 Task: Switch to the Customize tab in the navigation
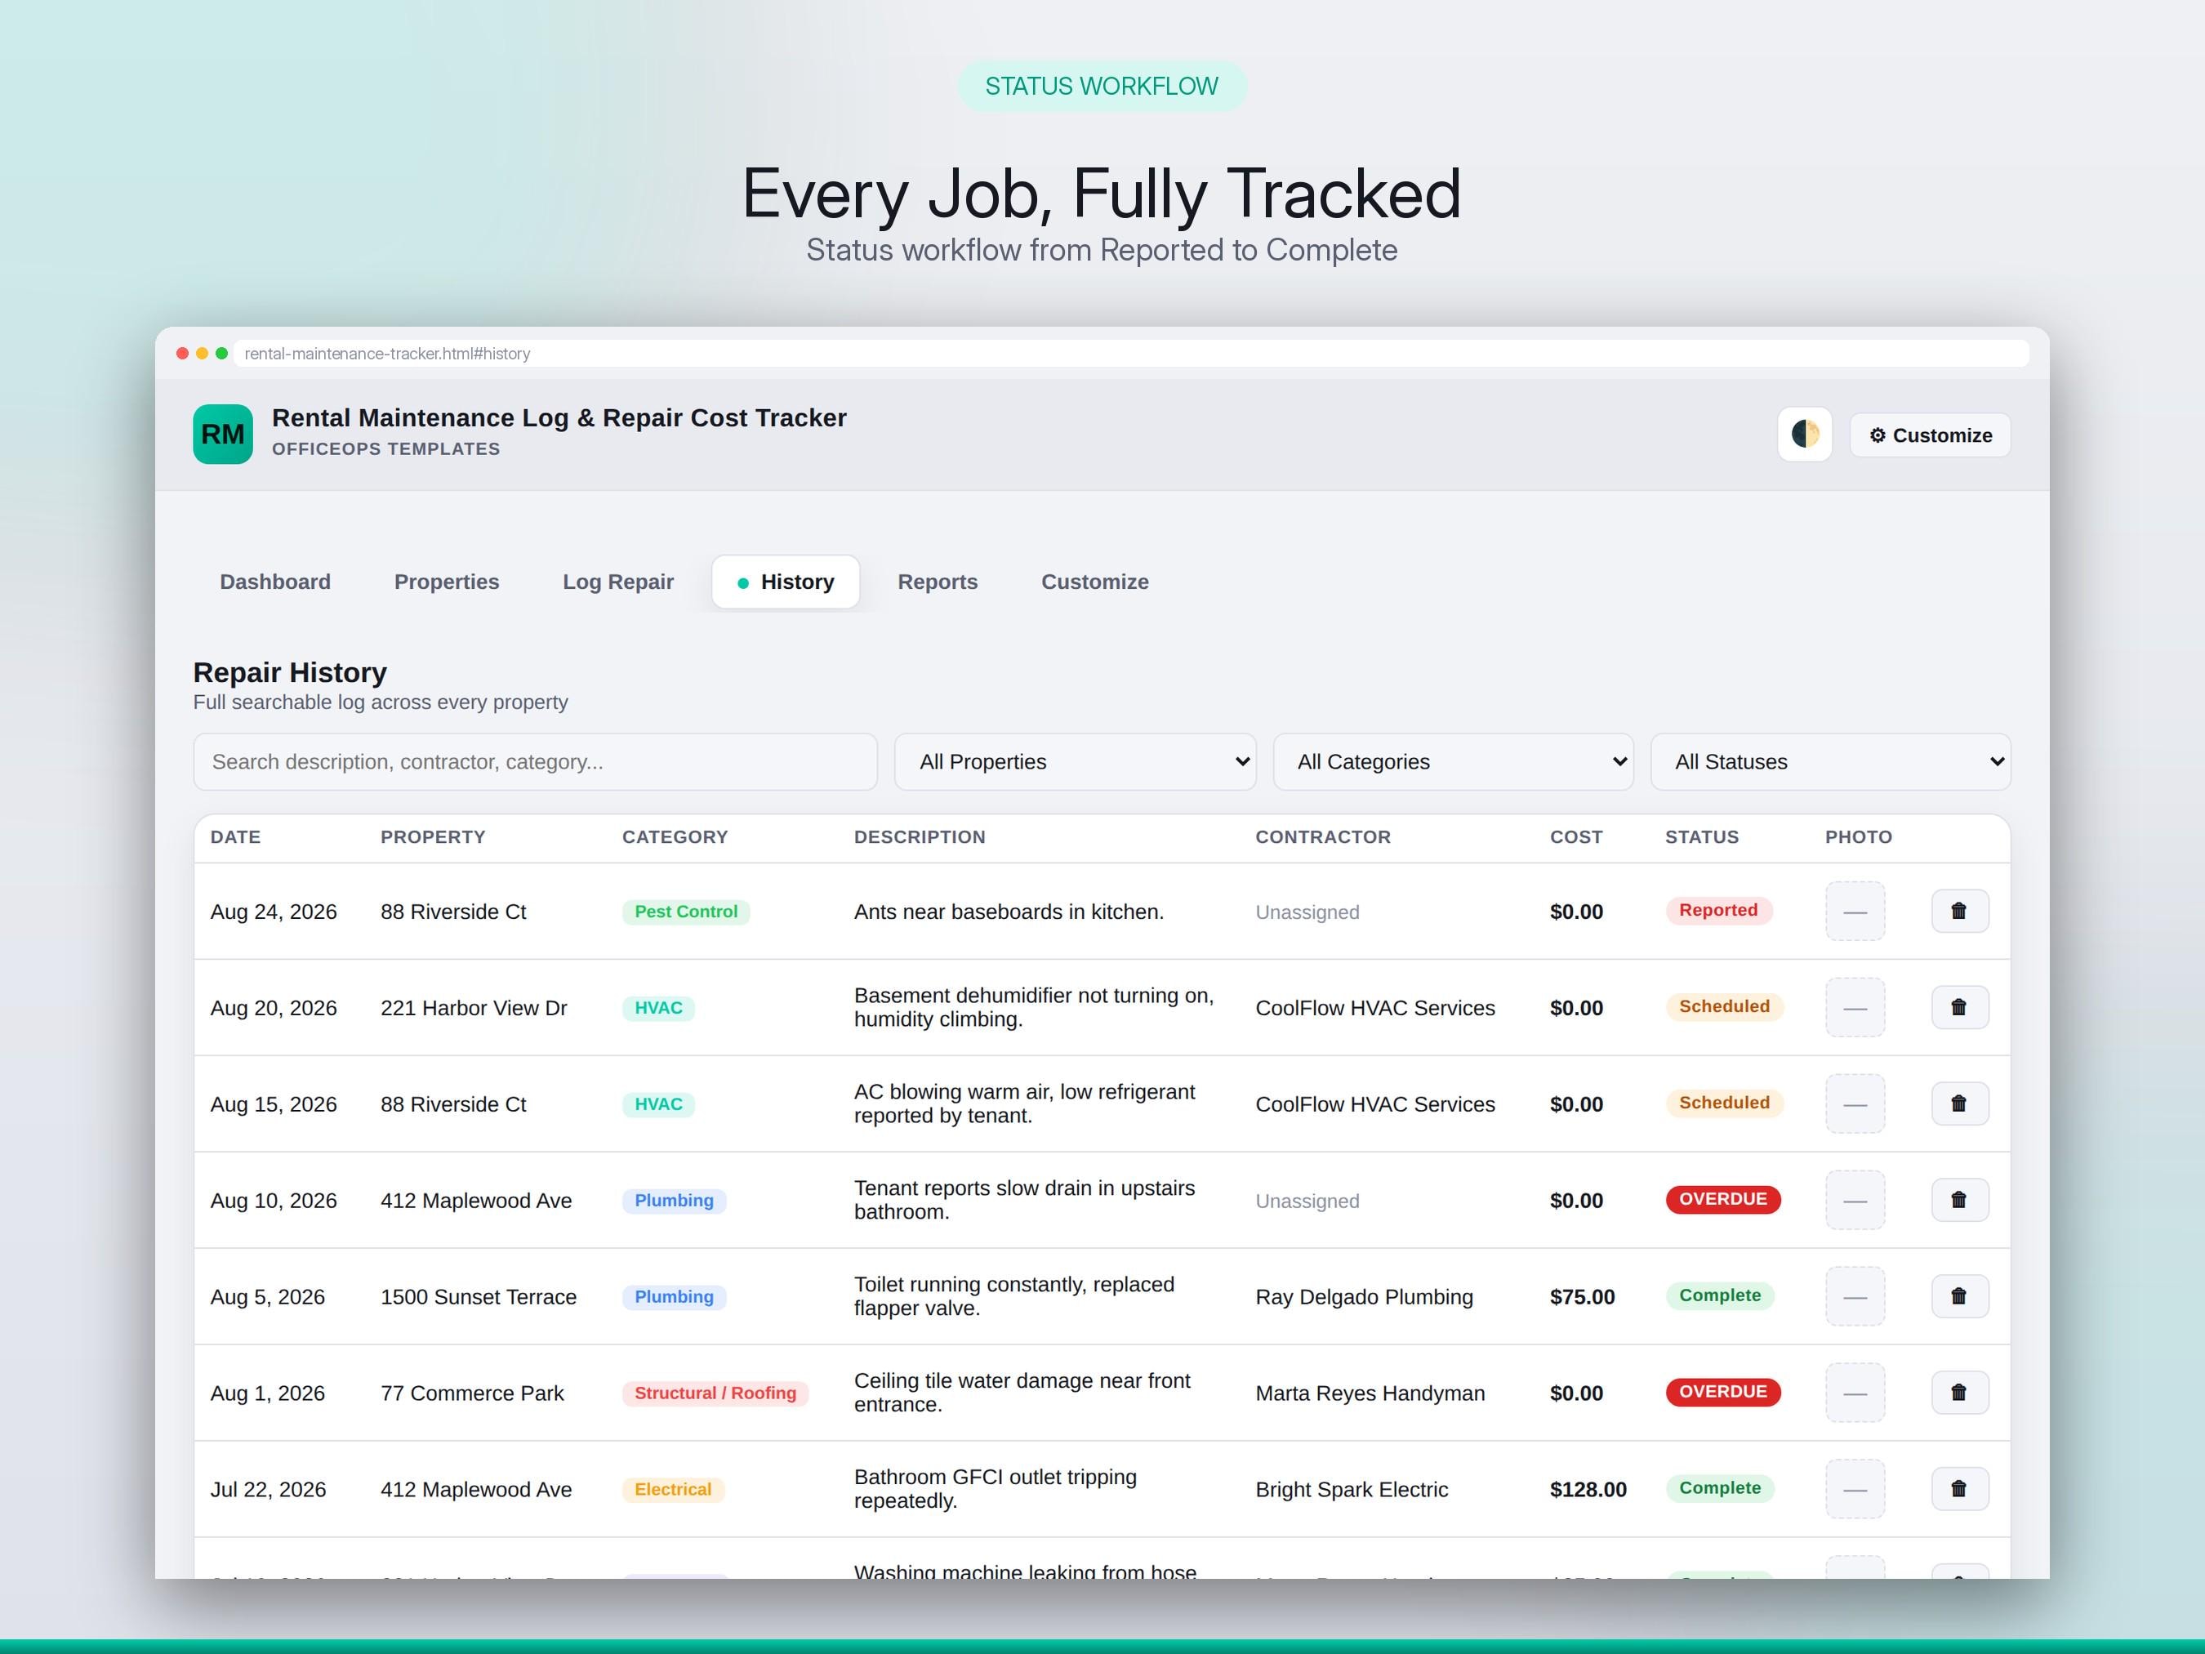pos(1094,582)
